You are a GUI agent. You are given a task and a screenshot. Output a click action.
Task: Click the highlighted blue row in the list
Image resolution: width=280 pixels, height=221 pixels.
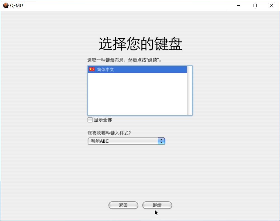point(126,69)
